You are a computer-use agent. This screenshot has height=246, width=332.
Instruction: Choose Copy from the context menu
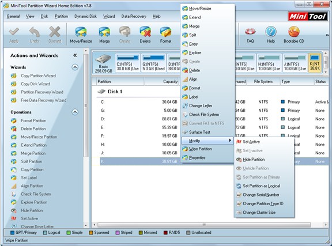[207, 44]
